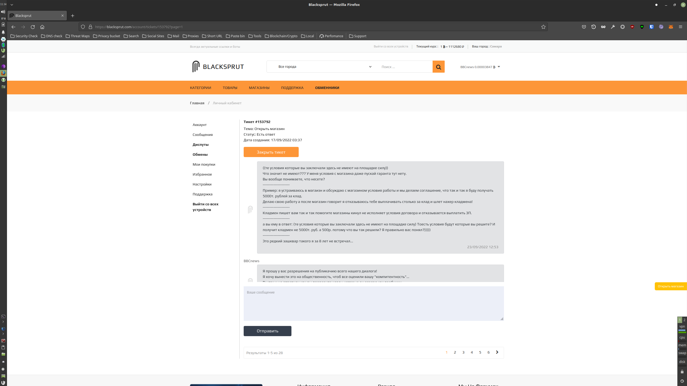The image size is (687, 386).
Task: Click the tracking protection shield icon
Action: click(x=83, y=27)
